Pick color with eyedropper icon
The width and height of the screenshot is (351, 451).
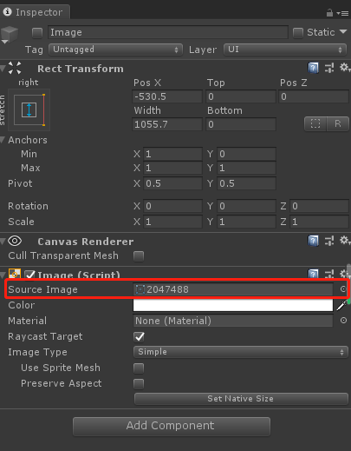click(x=341, y=305)
